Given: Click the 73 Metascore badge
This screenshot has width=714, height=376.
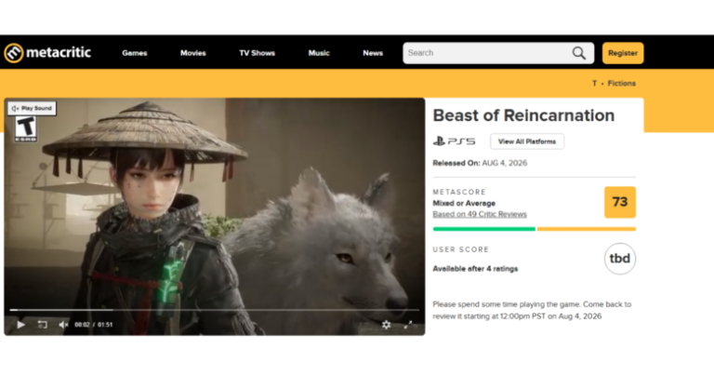Looking at the screenshot, I should 620,202.
